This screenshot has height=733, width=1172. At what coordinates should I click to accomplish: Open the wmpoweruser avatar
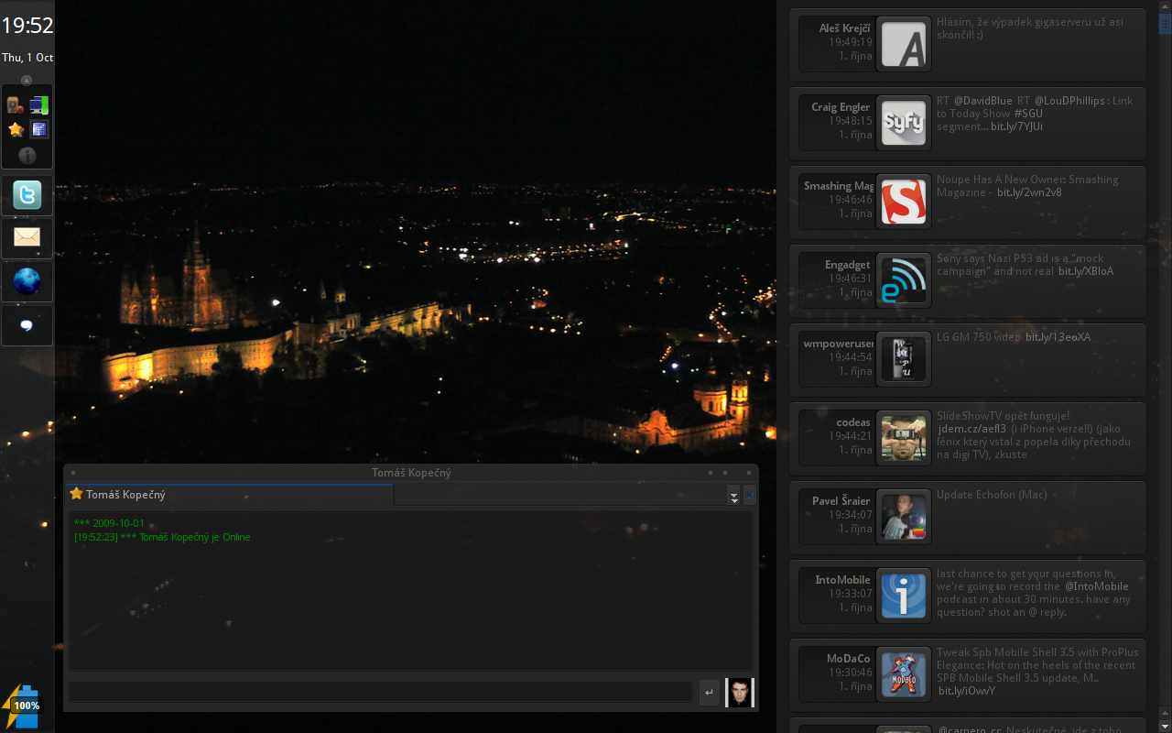tap(904, 359)
